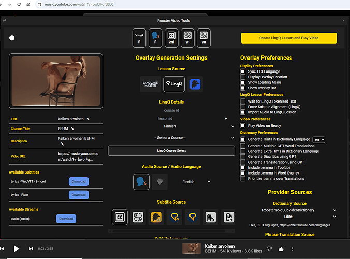The height and width of the screenshot is (259, 350).
Task: Click the first translate 'en' tile in top bar
Action: point(187,38)
